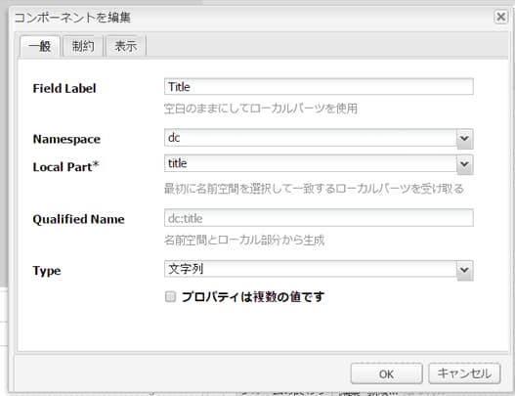Click the Qualified Name label
The height and width of the screenshot is (396, 515).
point(79,219)
